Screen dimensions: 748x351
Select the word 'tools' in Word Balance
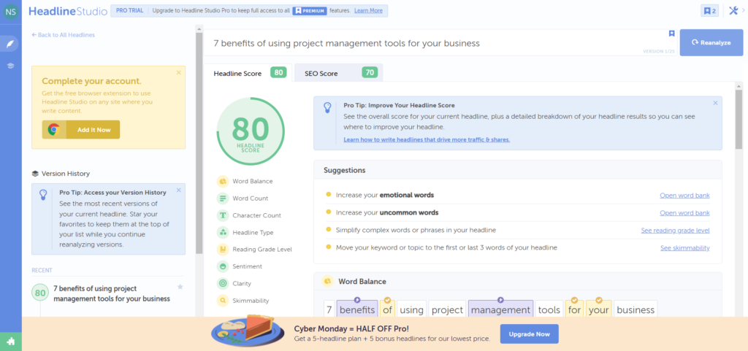[549, 309]
